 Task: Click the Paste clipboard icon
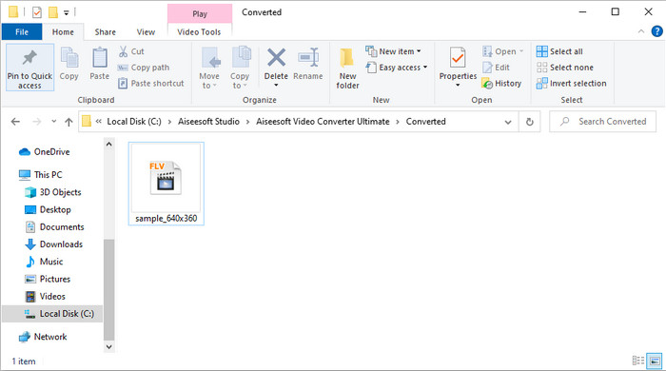coord(99,64)
